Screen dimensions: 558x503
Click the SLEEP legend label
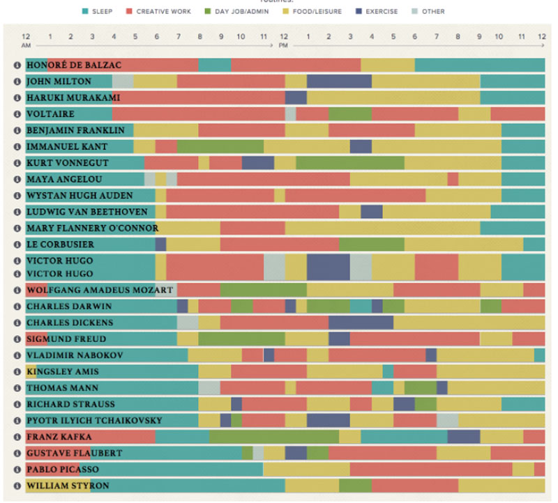click(103, 12)
